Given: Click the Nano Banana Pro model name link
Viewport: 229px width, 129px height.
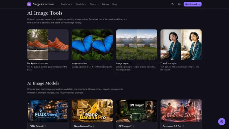Looking at the screenshot, I should (x=83, y=126).
